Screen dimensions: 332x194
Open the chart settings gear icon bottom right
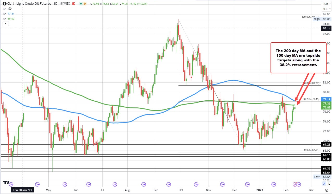point(327,190)
